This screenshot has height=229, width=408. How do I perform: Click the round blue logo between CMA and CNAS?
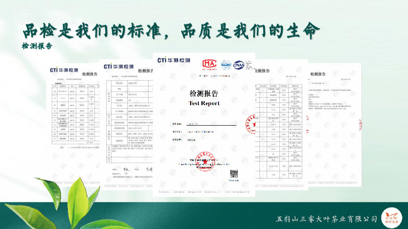225,65
